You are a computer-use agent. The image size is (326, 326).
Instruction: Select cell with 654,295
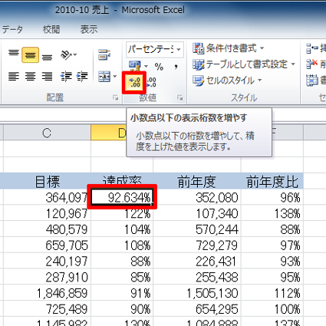click(197, 308)
